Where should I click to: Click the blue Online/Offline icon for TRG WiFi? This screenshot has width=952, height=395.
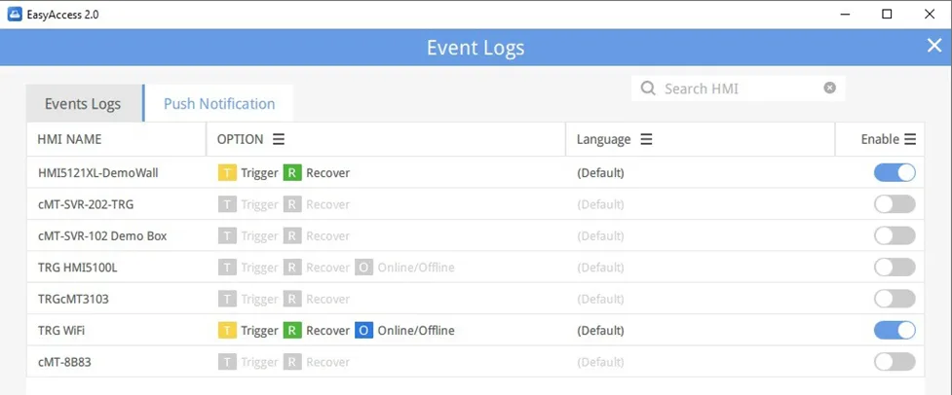(x=363, y=330)
